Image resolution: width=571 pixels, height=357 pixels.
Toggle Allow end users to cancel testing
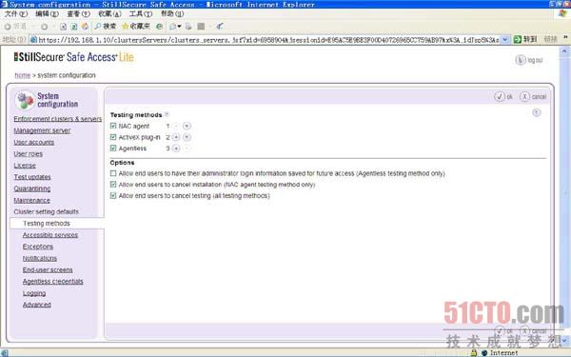coord(113,195)
